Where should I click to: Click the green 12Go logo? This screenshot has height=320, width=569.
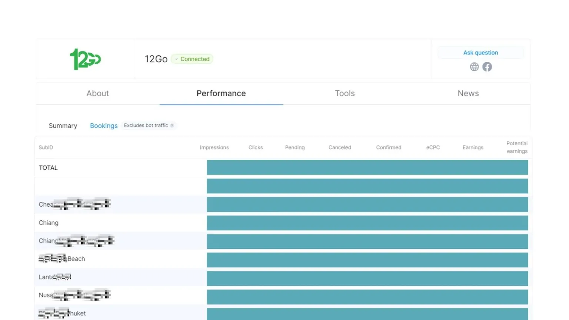(x=85, y=59)
